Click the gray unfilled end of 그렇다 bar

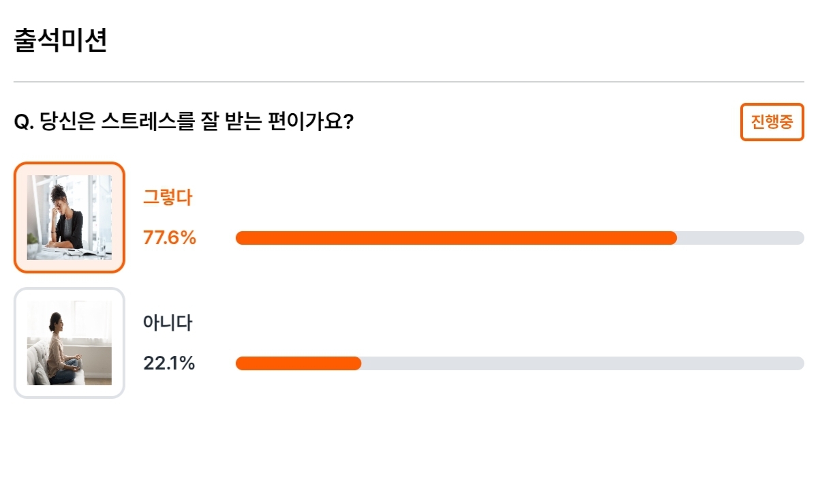point(741,238)
